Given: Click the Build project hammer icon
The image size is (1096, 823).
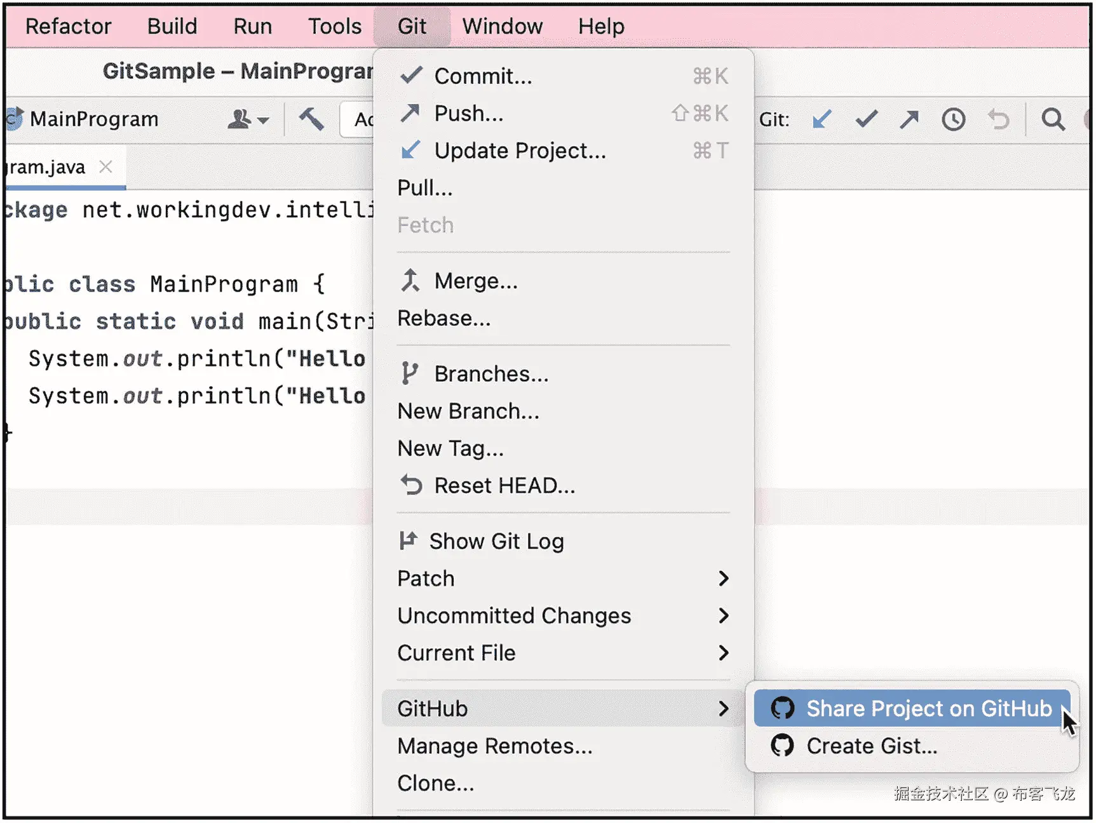Looking at the screenshot, I should (x=311, y=119).
